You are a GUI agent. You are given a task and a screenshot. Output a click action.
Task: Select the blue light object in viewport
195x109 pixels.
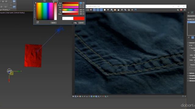pyautogui.click(x=60, y=30)
